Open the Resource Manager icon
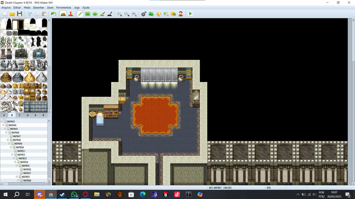Image resolution: width=355 pixels, height=199 pixels. click(x=174, y=14)
